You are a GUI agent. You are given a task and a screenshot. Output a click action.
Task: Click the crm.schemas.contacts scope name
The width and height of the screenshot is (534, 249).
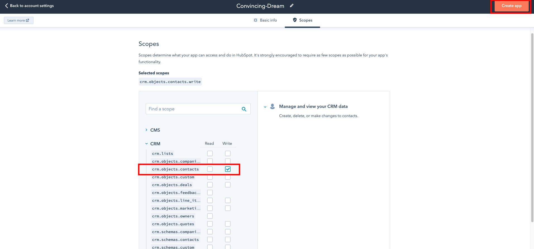click(x=175, y=239)
